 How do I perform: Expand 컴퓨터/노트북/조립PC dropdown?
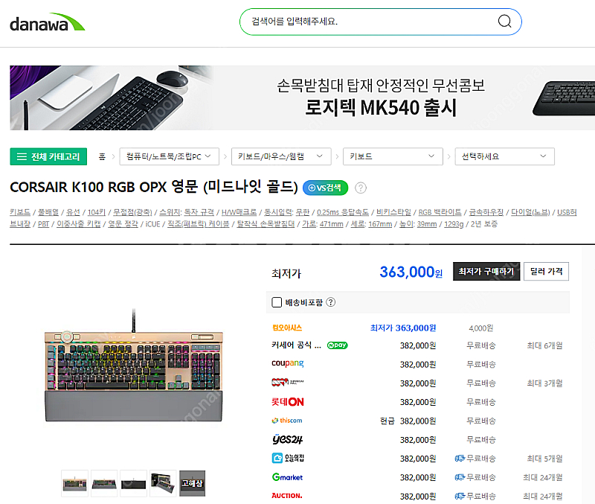(170, 156)
